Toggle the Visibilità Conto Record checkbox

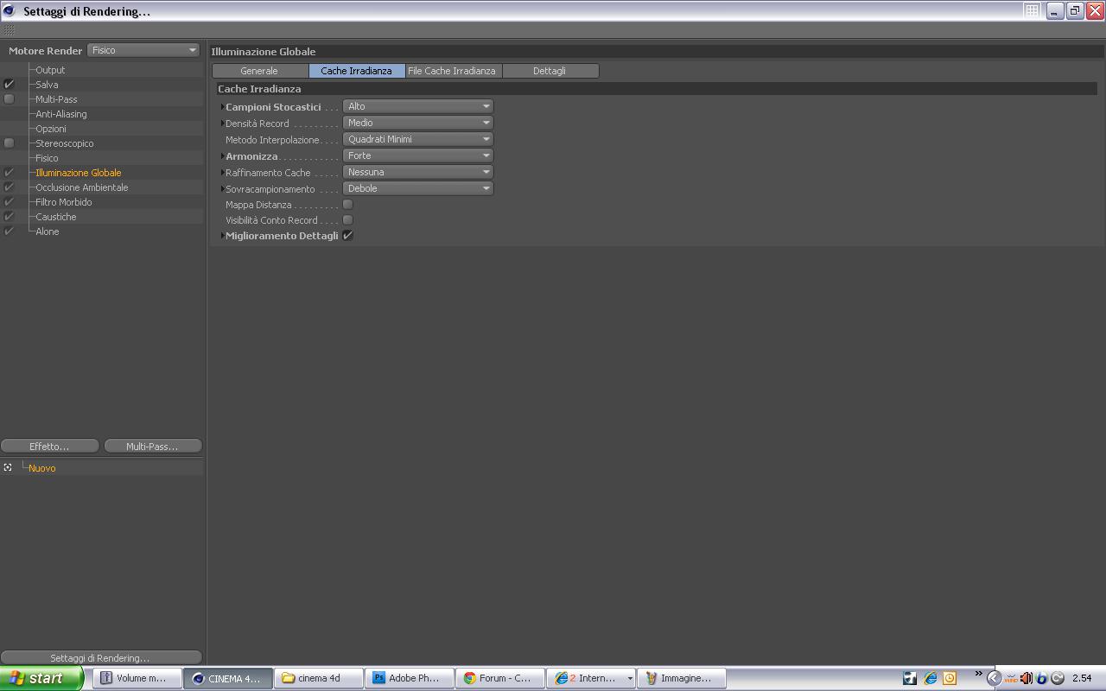[x=347, y=219]
